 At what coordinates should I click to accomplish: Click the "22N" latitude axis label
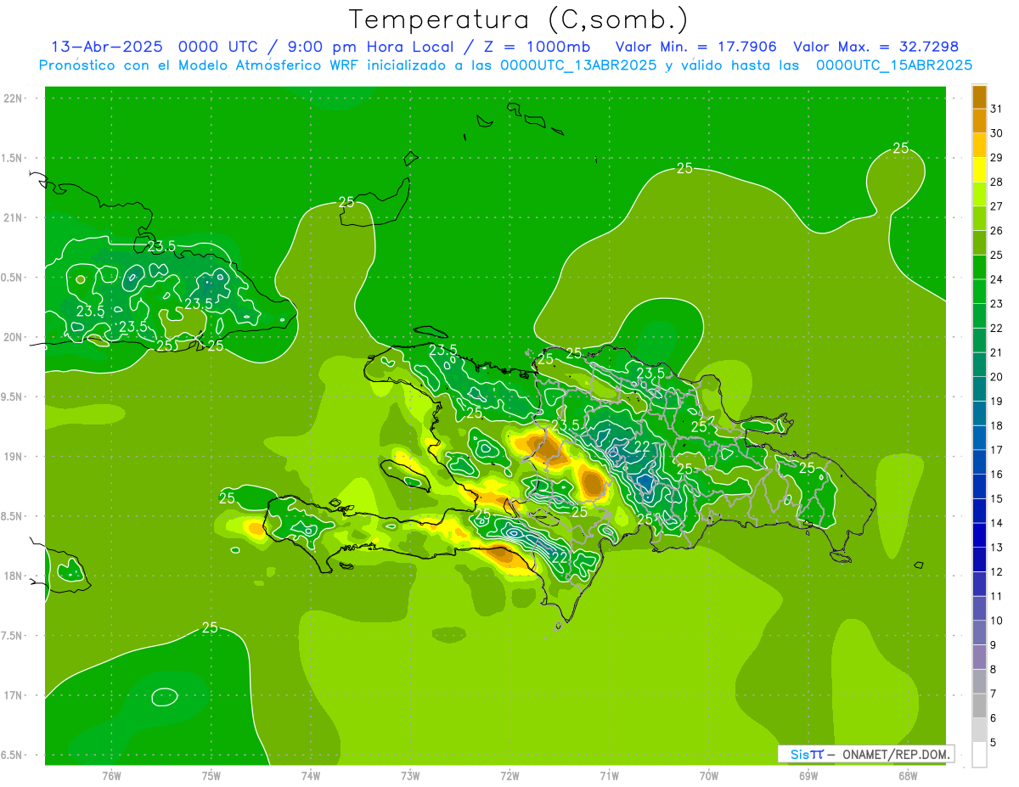click(14, 98)
